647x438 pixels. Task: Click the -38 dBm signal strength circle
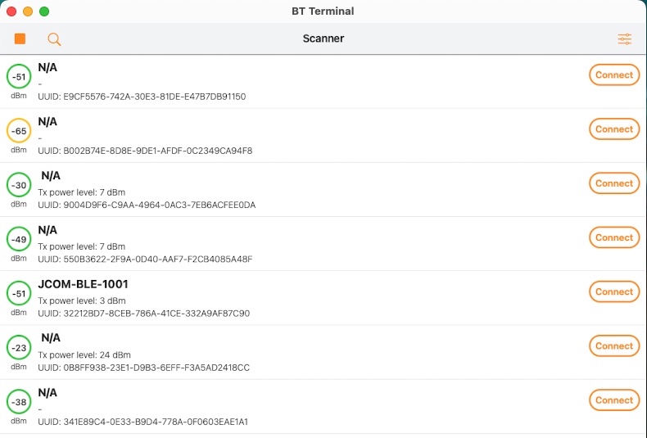19,400
